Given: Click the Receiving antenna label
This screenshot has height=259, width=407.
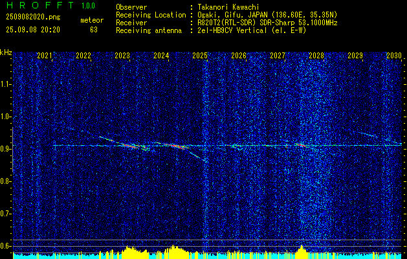Looking at the screenshot, I should pyautogui.click(x=149, y=30).
